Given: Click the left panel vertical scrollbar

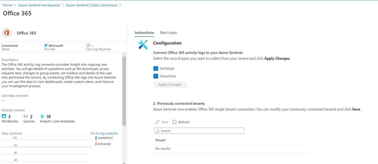Looking at the screenshot, I should pyautogui.click(x=124, y=91).
